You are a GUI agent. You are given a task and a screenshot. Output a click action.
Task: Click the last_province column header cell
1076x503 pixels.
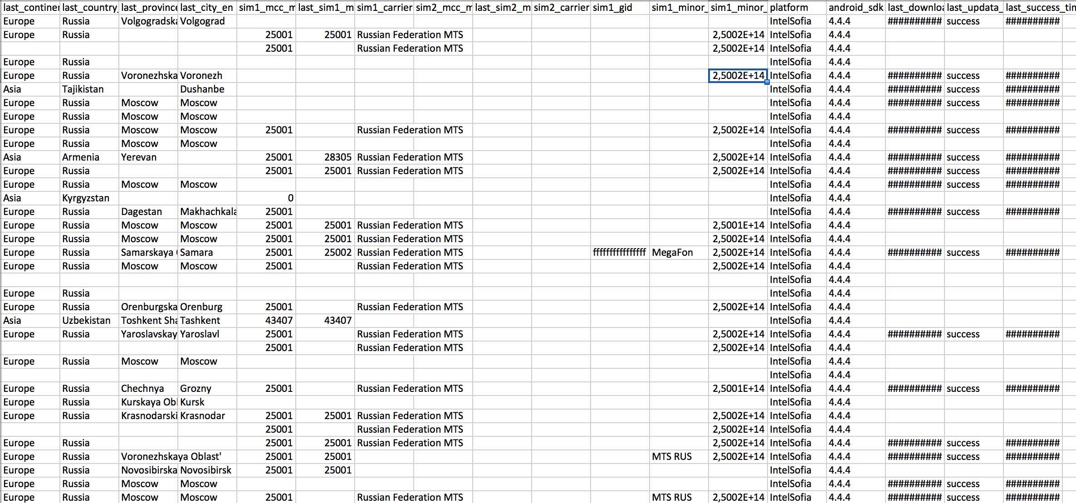tap(148, 7)
